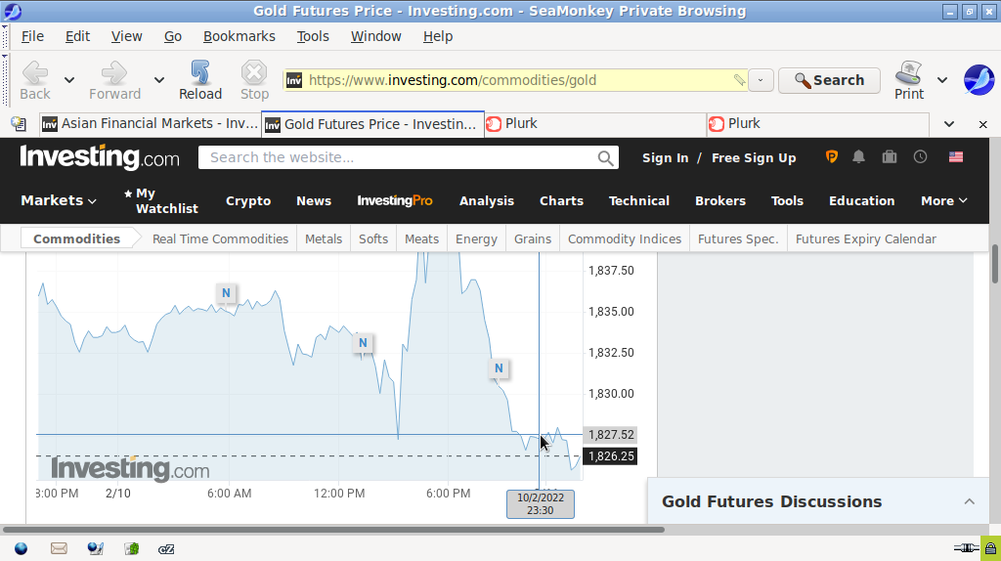Viewport: 1001px width, 561px height.
Task: Switch to the Asian Financial Markets tab
Action: [x=150, y=124]
